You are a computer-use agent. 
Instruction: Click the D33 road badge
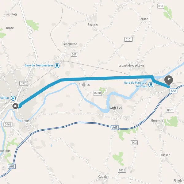pyautogui.click(x=160, y=6)
